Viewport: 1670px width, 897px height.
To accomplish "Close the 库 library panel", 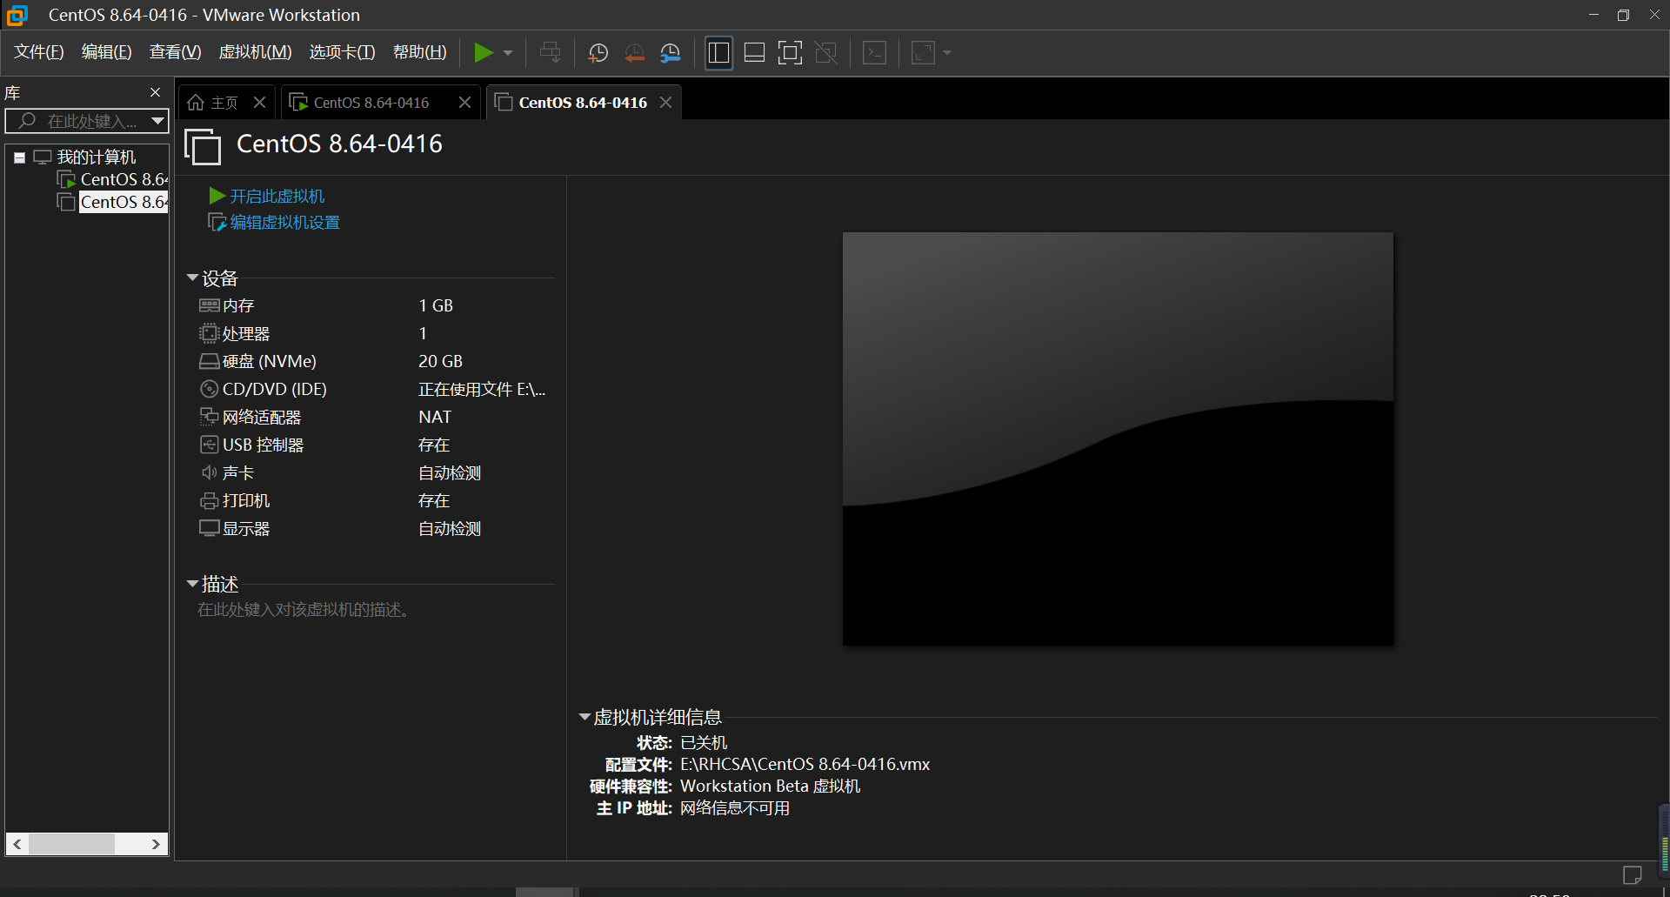I will click(x=155, y=92).
